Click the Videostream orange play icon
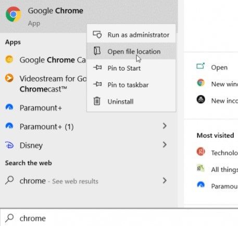 pos(9,78)
